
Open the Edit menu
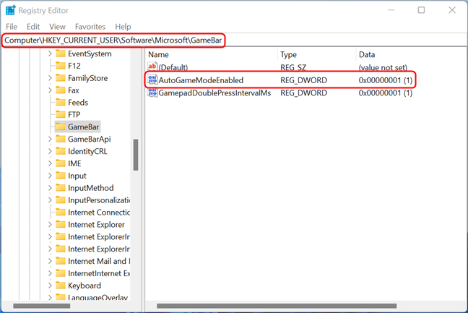[x=33, y=27]
